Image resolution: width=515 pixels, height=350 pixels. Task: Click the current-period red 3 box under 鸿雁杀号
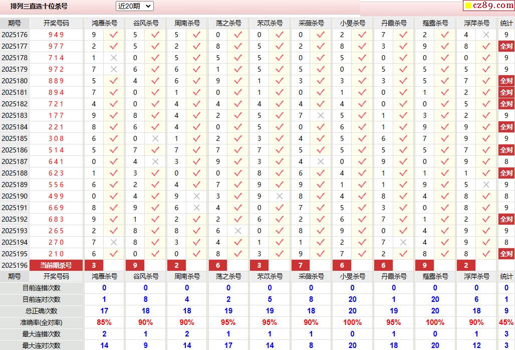coord(94,265)
